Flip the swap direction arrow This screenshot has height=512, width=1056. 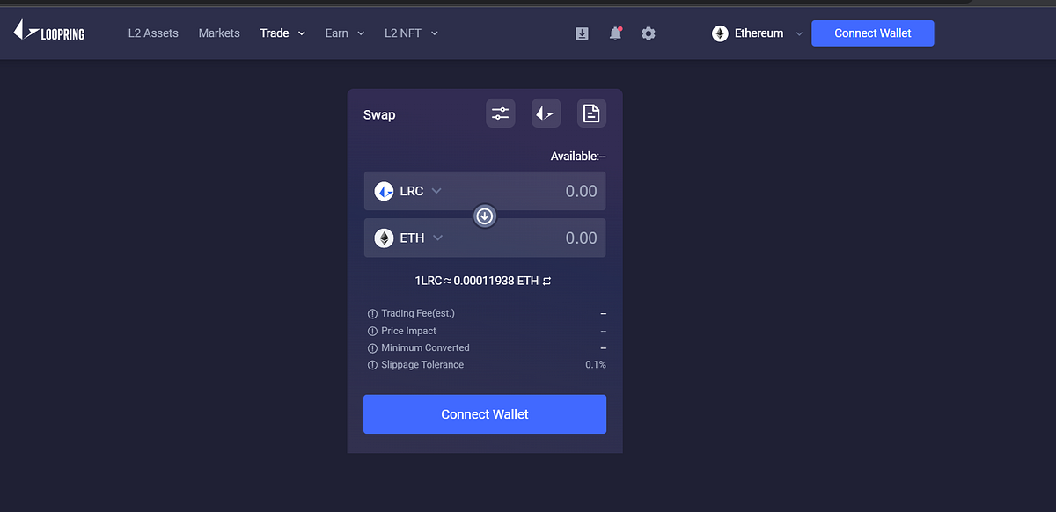point(484,216)
